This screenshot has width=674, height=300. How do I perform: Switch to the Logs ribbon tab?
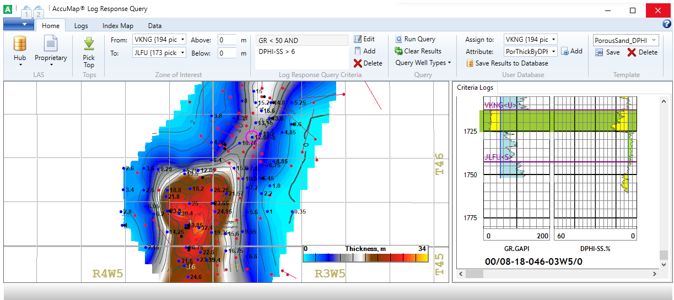81,26
